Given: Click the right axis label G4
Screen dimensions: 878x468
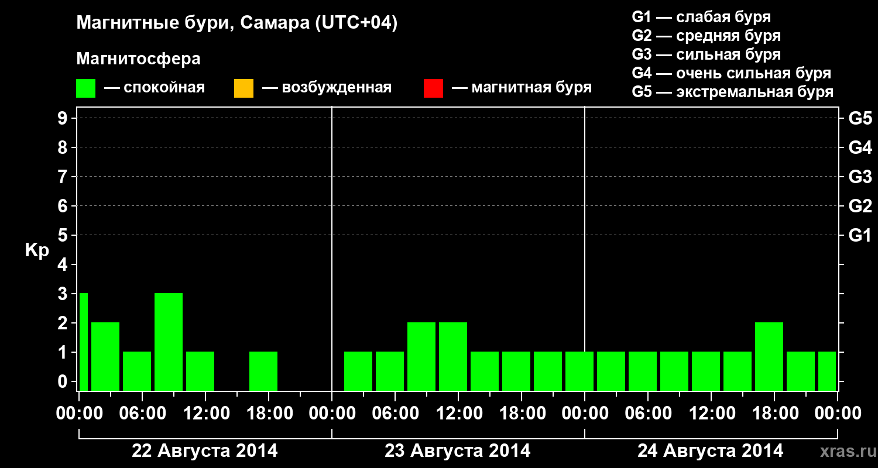Looking at the screenshot, I should tap(860, 147).
